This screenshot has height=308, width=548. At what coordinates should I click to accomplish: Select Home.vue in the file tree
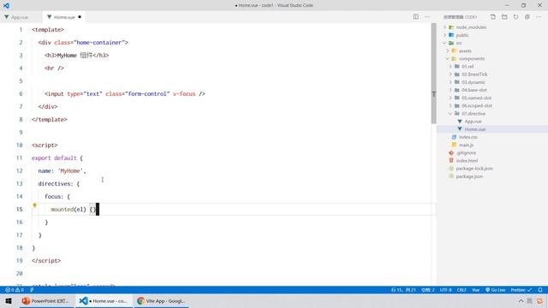[475, 129]
